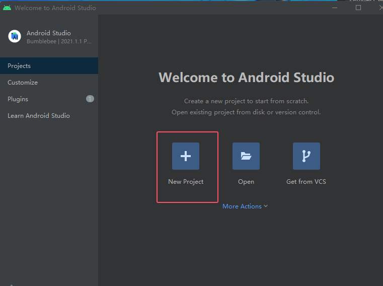Switch to the Customize tab
The width and height of the screenshot is (383, 286).
[49, 83]
